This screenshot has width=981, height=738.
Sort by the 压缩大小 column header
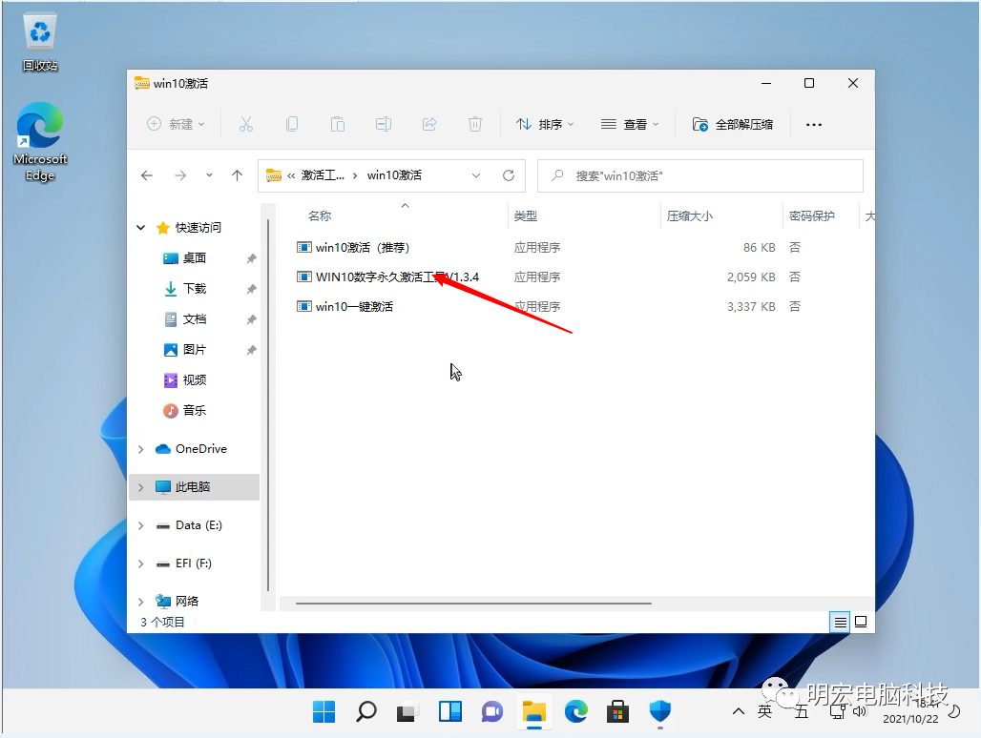point(689,216)
